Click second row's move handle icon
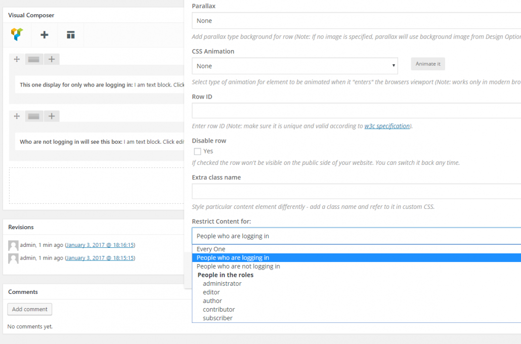 point(17,116)
